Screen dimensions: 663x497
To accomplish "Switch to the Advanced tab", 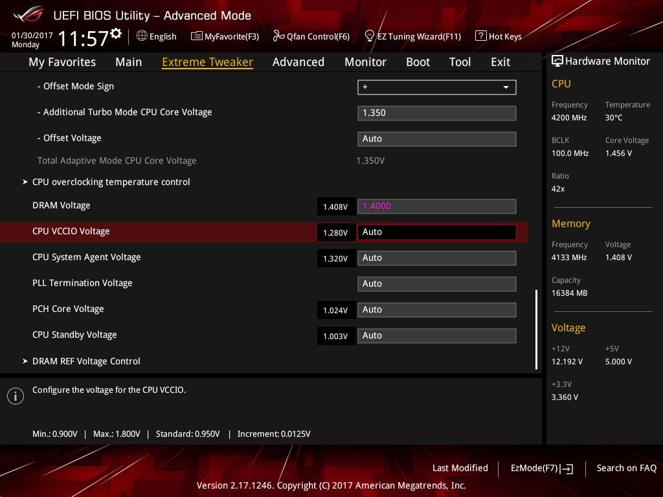I will click(x=298, y=62).
